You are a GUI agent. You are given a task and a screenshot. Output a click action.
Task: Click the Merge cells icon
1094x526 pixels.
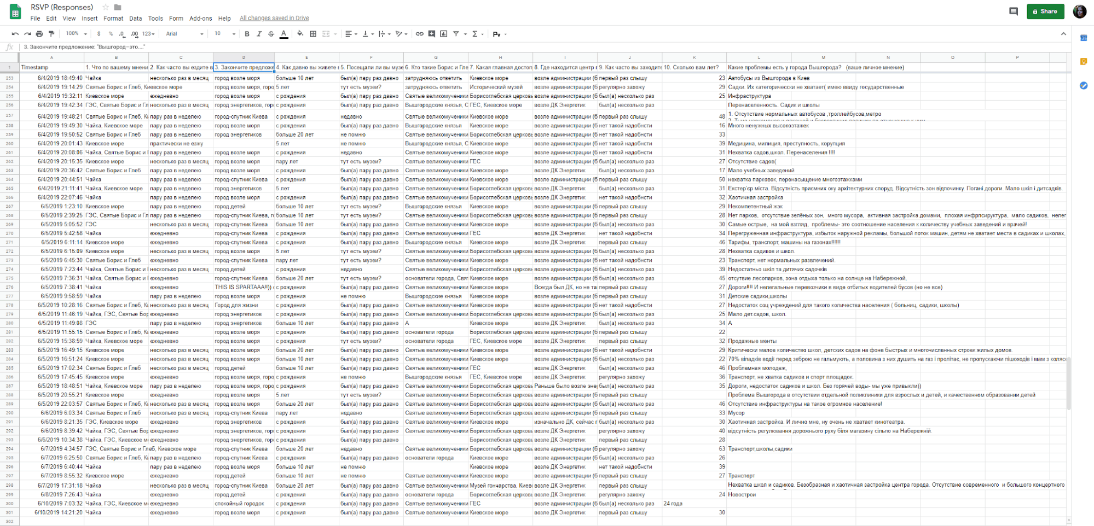[326, 34]
